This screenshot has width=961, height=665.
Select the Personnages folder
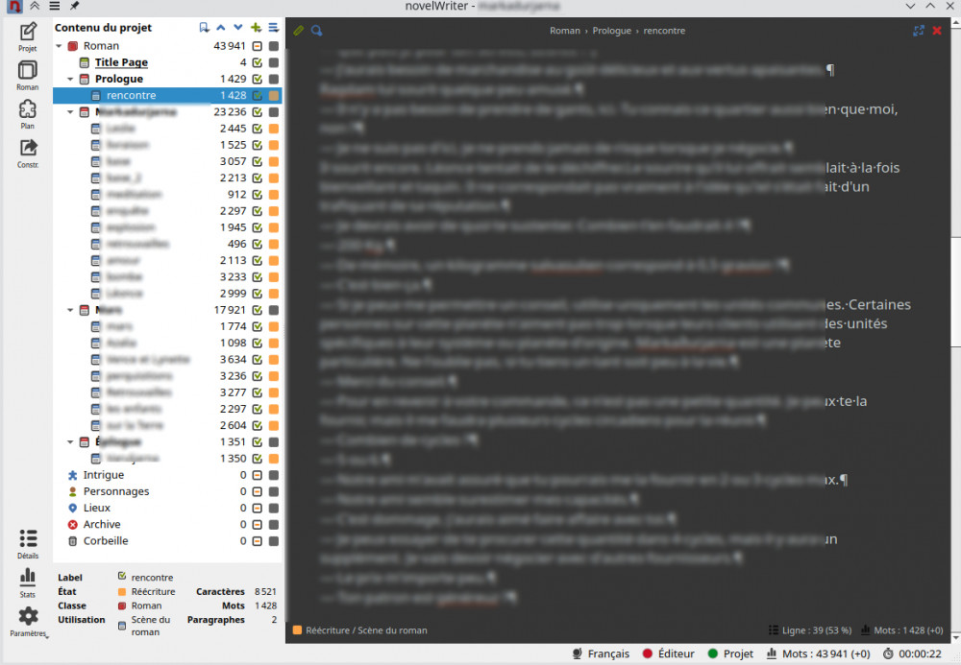click(x=115, y=491)
